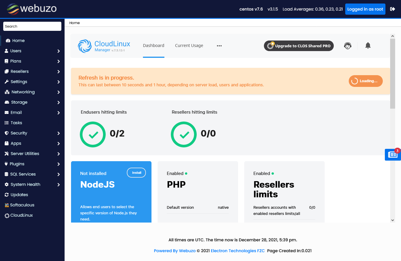Click the CloudLinux Manager logo

point(104,46)
